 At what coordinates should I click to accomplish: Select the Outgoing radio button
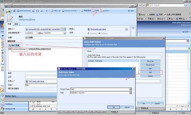coord(100,33)
